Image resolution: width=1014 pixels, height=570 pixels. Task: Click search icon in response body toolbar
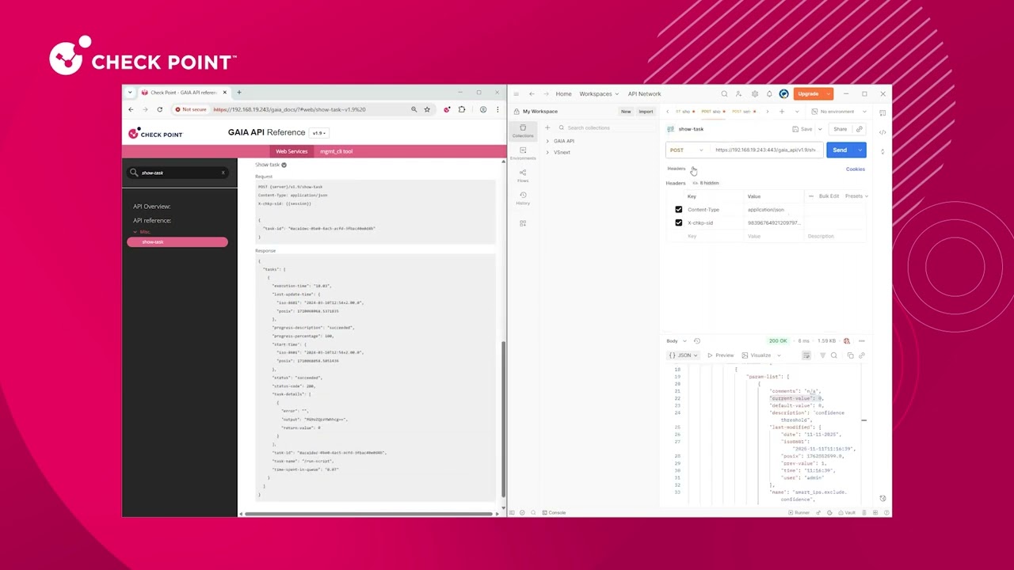click(x=833, y=355)
